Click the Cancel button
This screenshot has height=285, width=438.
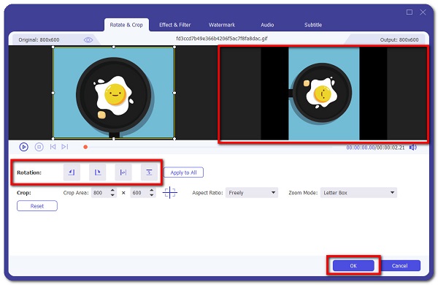tap(400, 266)
